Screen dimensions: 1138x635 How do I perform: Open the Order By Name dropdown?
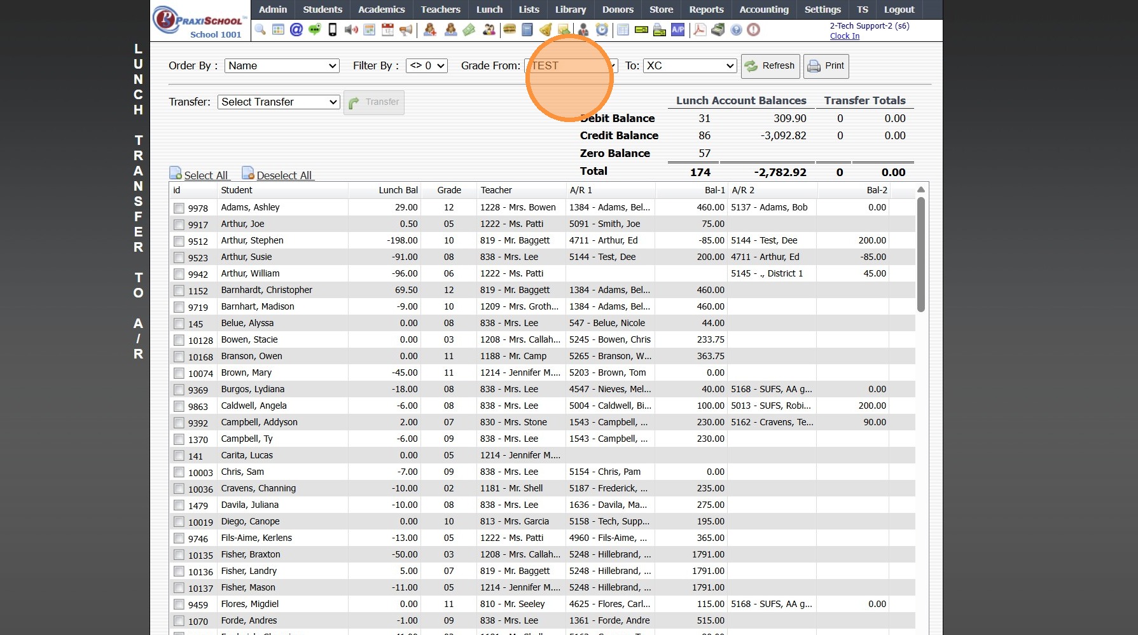282,65
